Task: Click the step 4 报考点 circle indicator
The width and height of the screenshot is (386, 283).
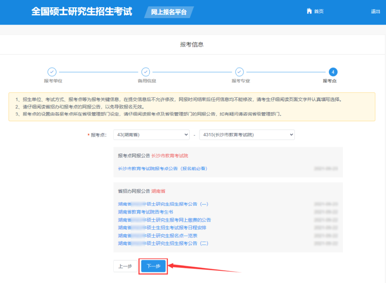Action: click(333, 72)
